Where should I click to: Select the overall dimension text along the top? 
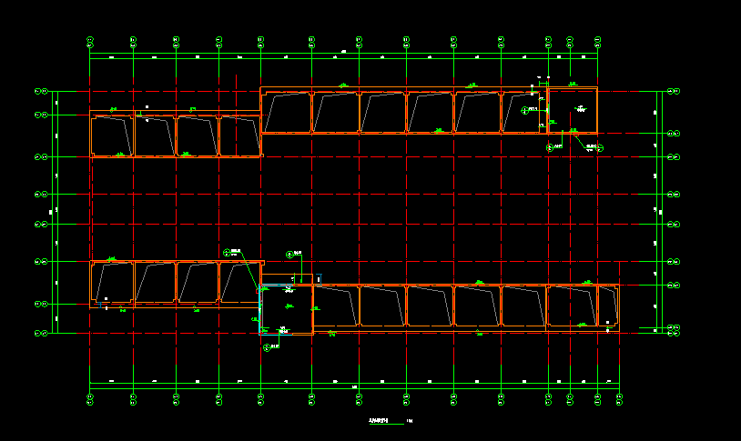click(x=343, y=52)
